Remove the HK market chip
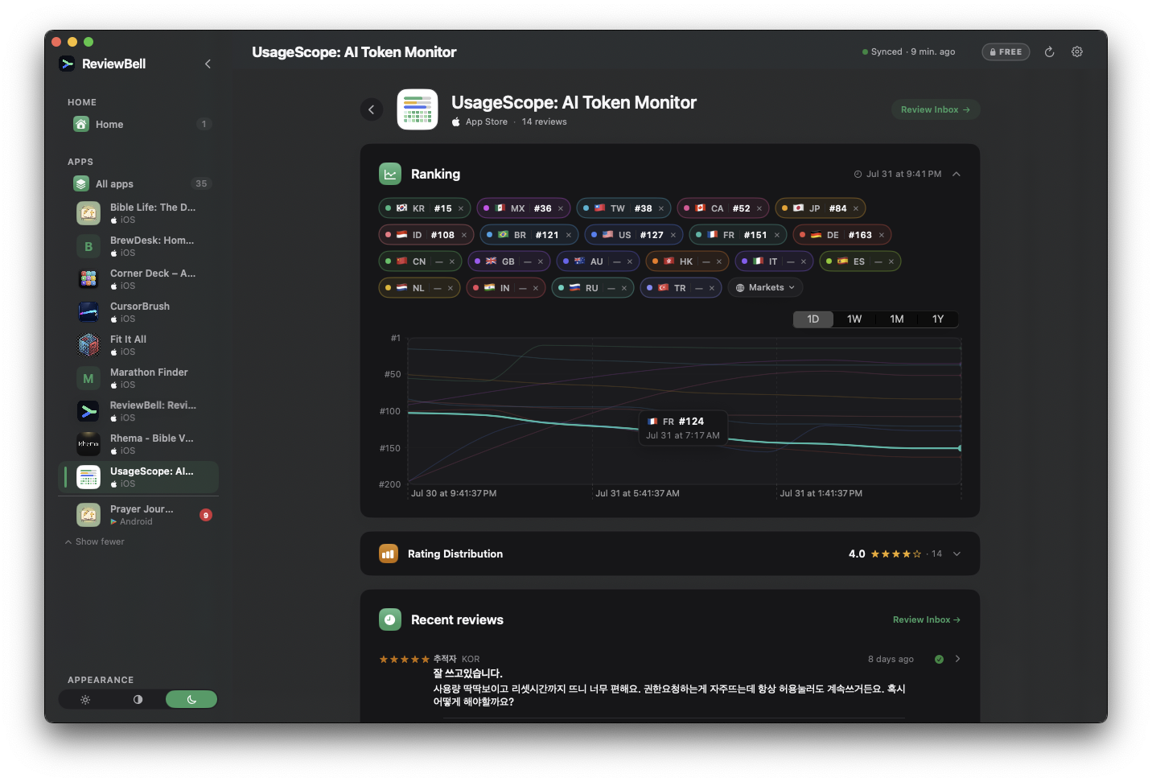 click(719, 261)
